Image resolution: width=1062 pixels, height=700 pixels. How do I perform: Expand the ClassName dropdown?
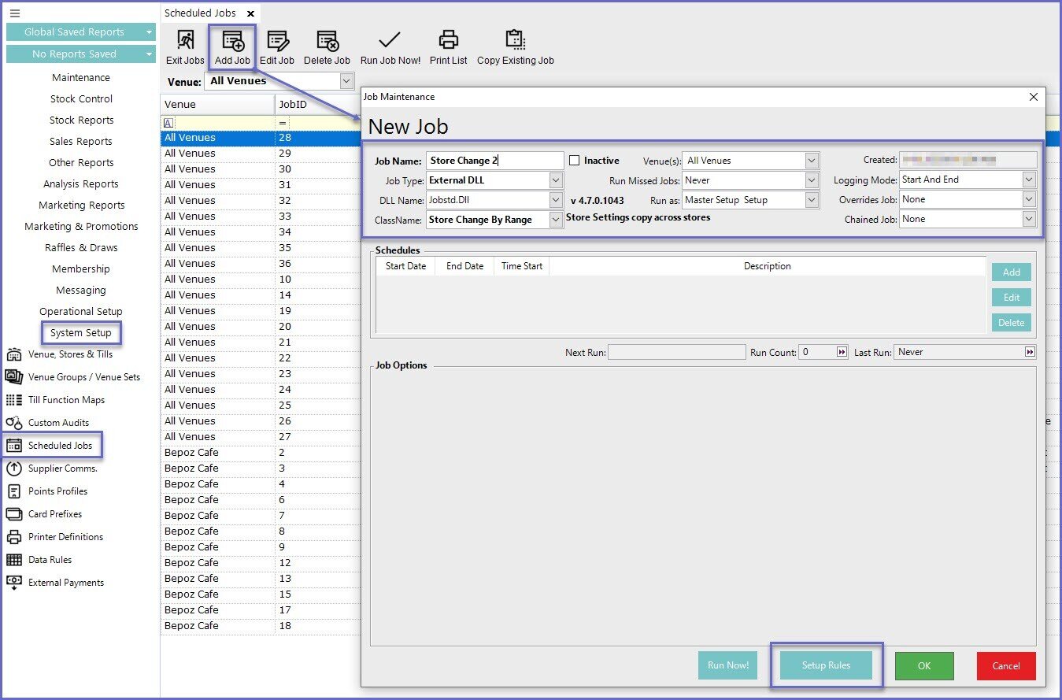click(556, 220)
